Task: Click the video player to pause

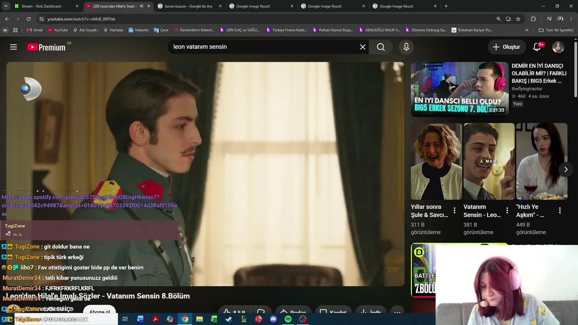Action: click(x=205, y=174)
